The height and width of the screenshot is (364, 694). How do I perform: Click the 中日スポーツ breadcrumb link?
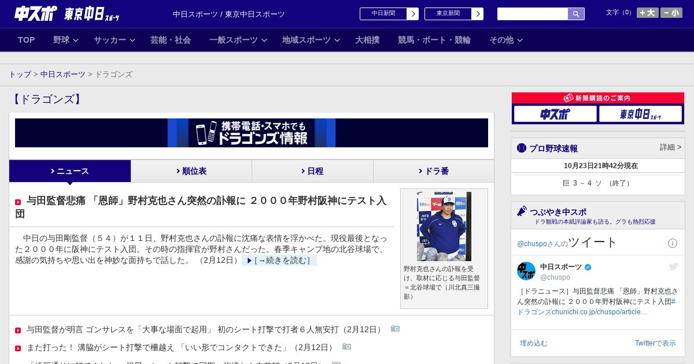tap(63, 75)
